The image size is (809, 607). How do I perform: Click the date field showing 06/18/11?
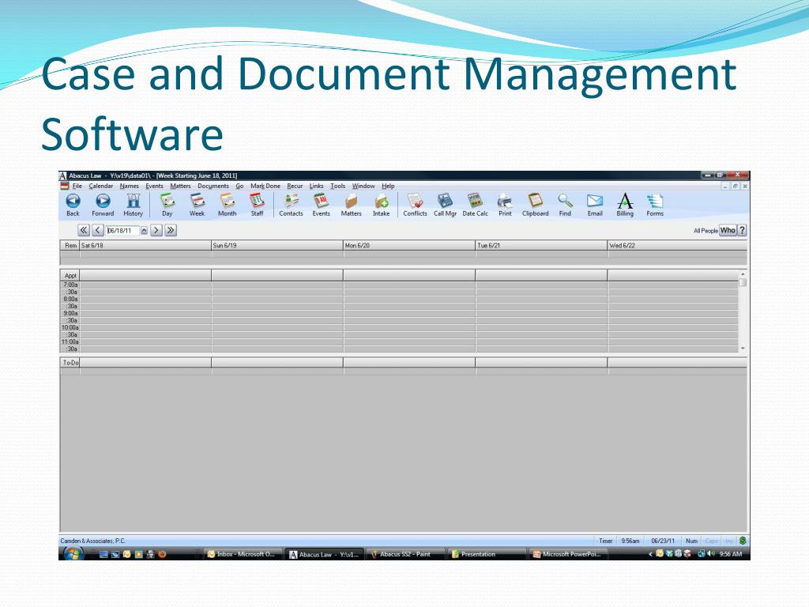click(122, 231)
